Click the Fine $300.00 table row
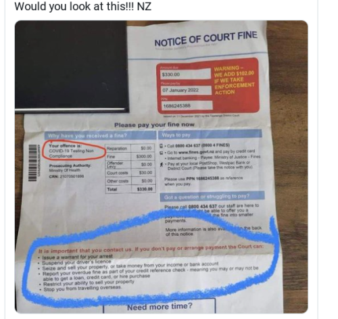Image resolution: width=338 pixels, height=319 pixels. click(130, 156)
